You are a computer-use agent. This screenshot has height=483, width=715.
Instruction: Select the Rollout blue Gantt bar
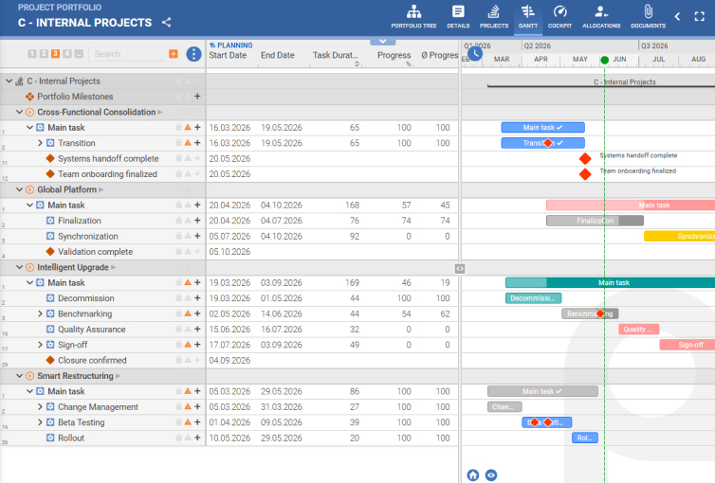point(585,438)
